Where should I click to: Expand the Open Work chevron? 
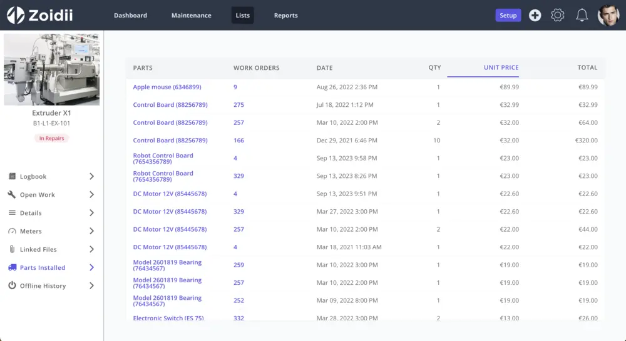coord(91,194)
